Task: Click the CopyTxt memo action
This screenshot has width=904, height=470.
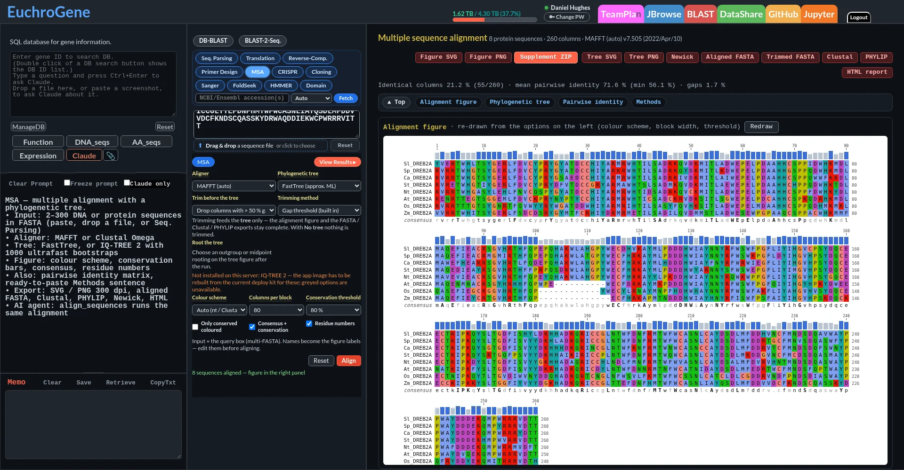Action: coord(163,383)
